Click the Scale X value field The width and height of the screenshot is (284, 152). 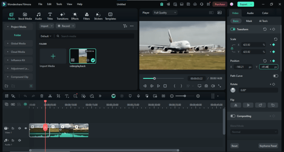pyautogui.click(x=253, y=45)
